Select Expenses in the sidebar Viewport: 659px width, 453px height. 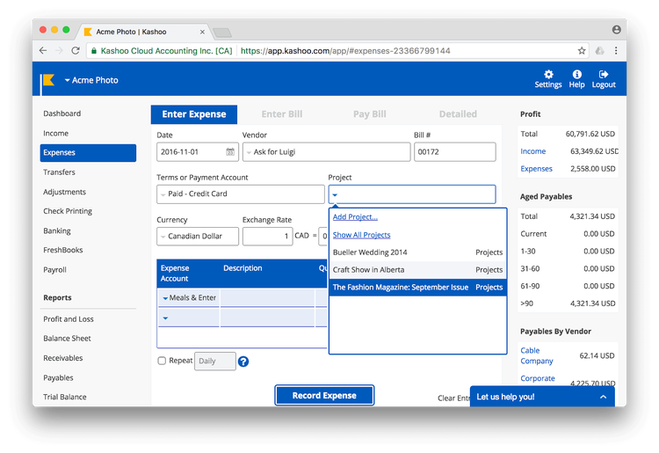pos(88,153)
